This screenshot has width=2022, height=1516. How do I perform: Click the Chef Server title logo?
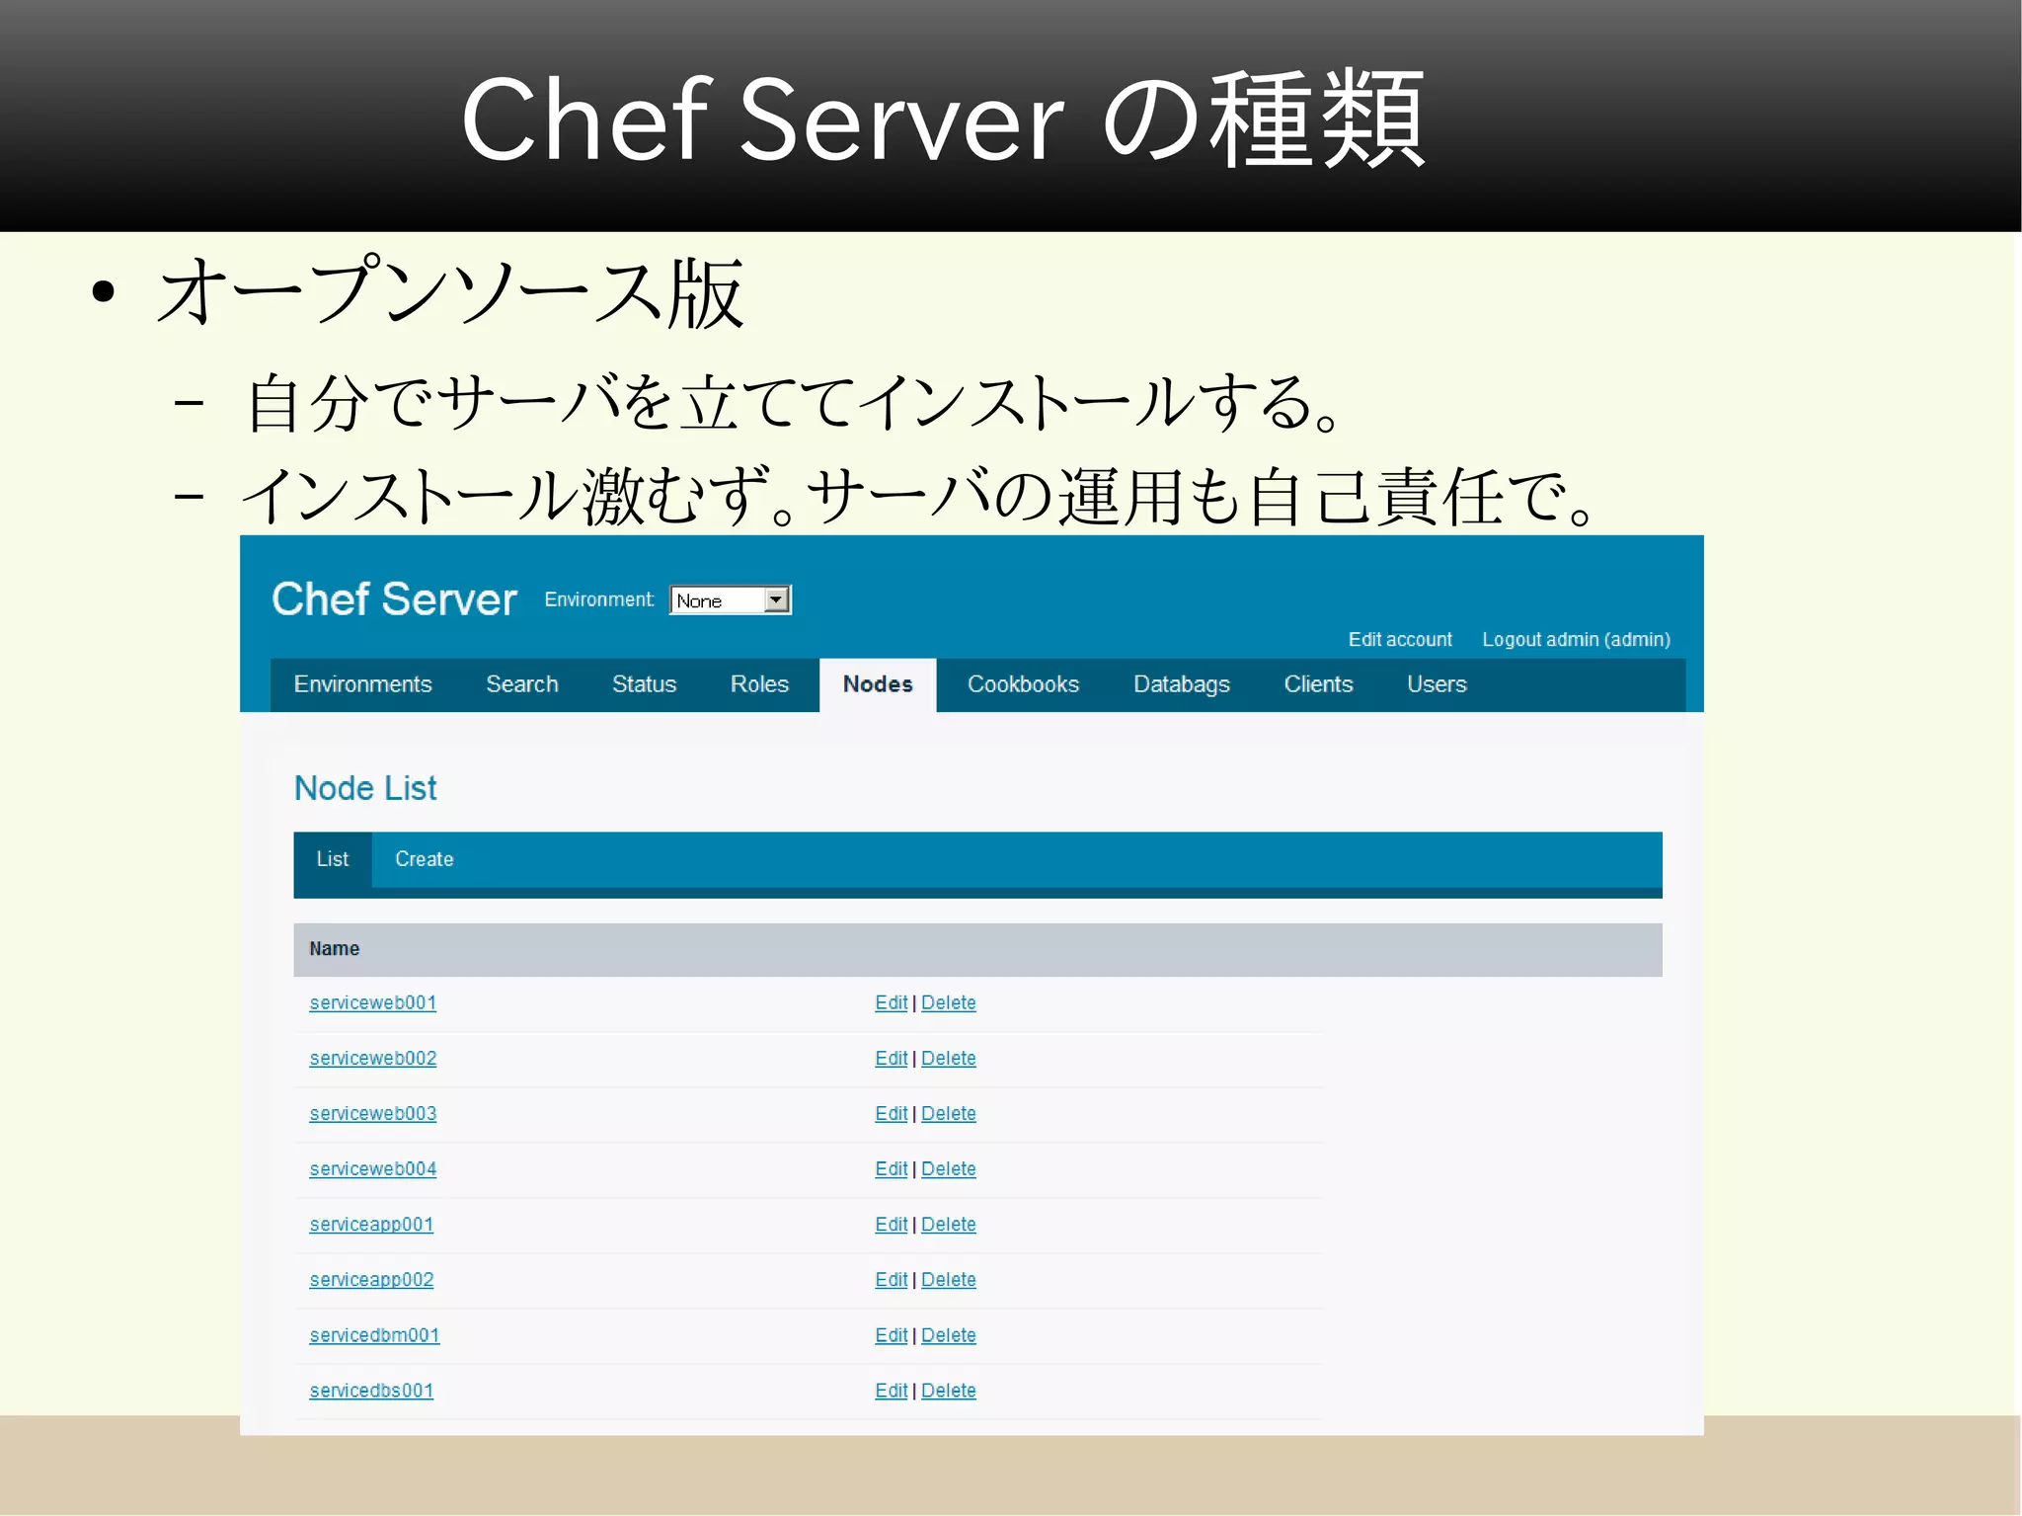point(394,599)
